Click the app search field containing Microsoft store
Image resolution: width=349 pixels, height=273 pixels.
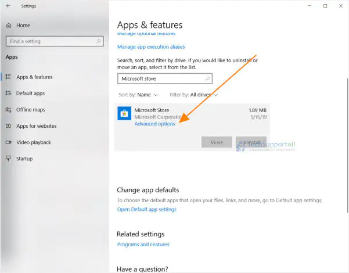coord(165,78)
